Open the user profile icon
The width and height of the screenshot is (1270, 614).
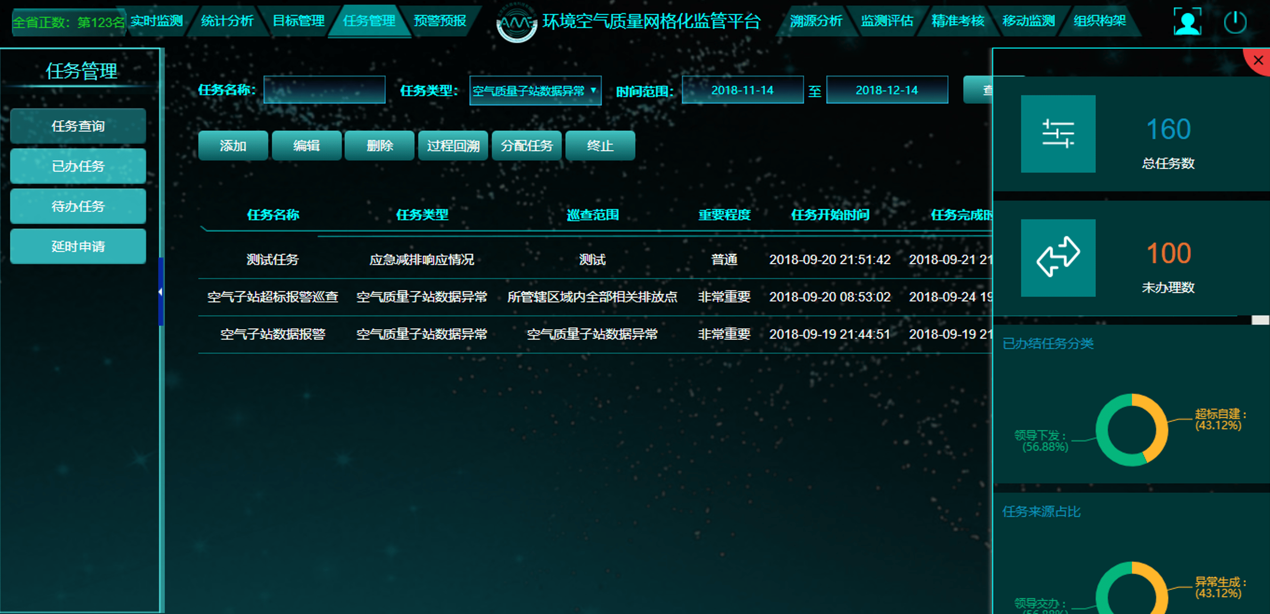pos(1187,22)
